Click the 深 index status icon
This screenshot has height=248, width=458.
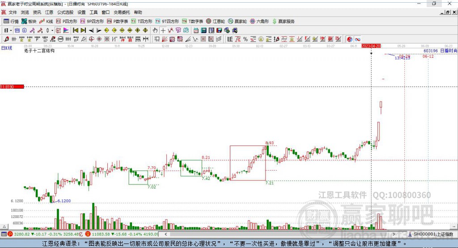coord(88,234)
